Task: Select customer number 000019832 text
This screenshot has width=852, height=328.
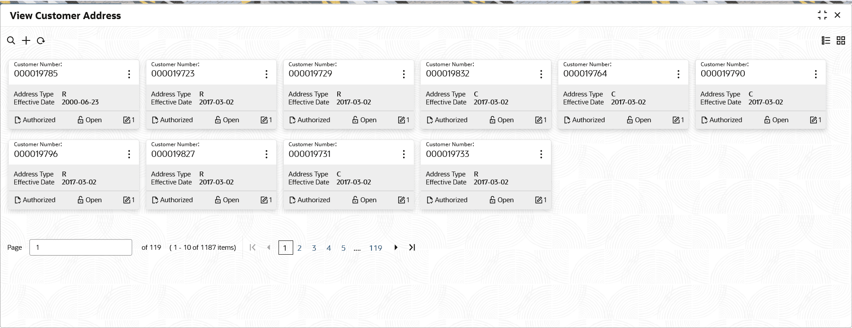Action: tap(448, 74)
